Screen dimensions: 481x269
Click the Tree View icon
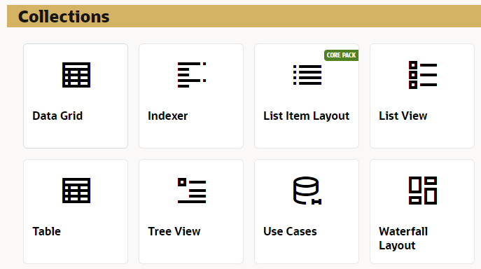pos(192,191)
